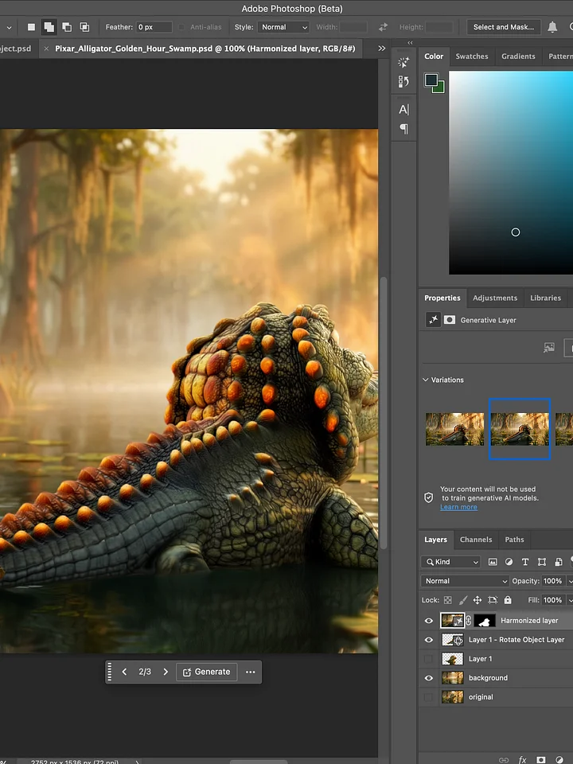The width and height of the screenshot is (573, 764).
Task: Open the Style dropdown
Action: coord(283,27)
